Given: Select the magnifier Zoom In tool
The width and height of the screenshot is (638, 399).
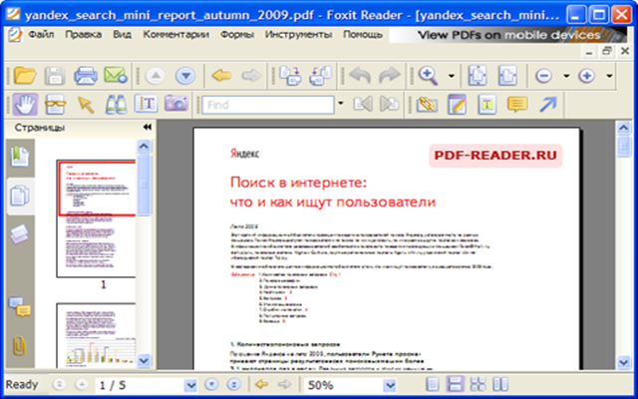Looking at the screenshot, I should tap(428, 76).
